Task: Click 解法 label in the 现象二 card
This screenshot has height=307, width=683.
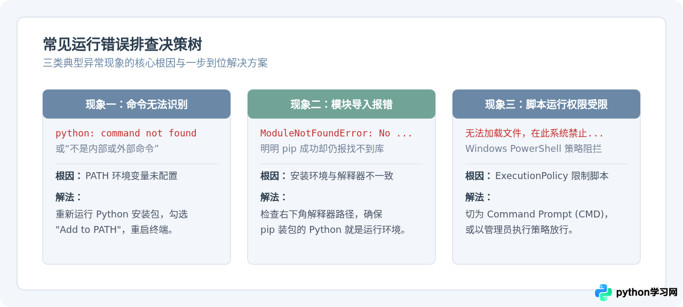Action: [x=274, y=197]
